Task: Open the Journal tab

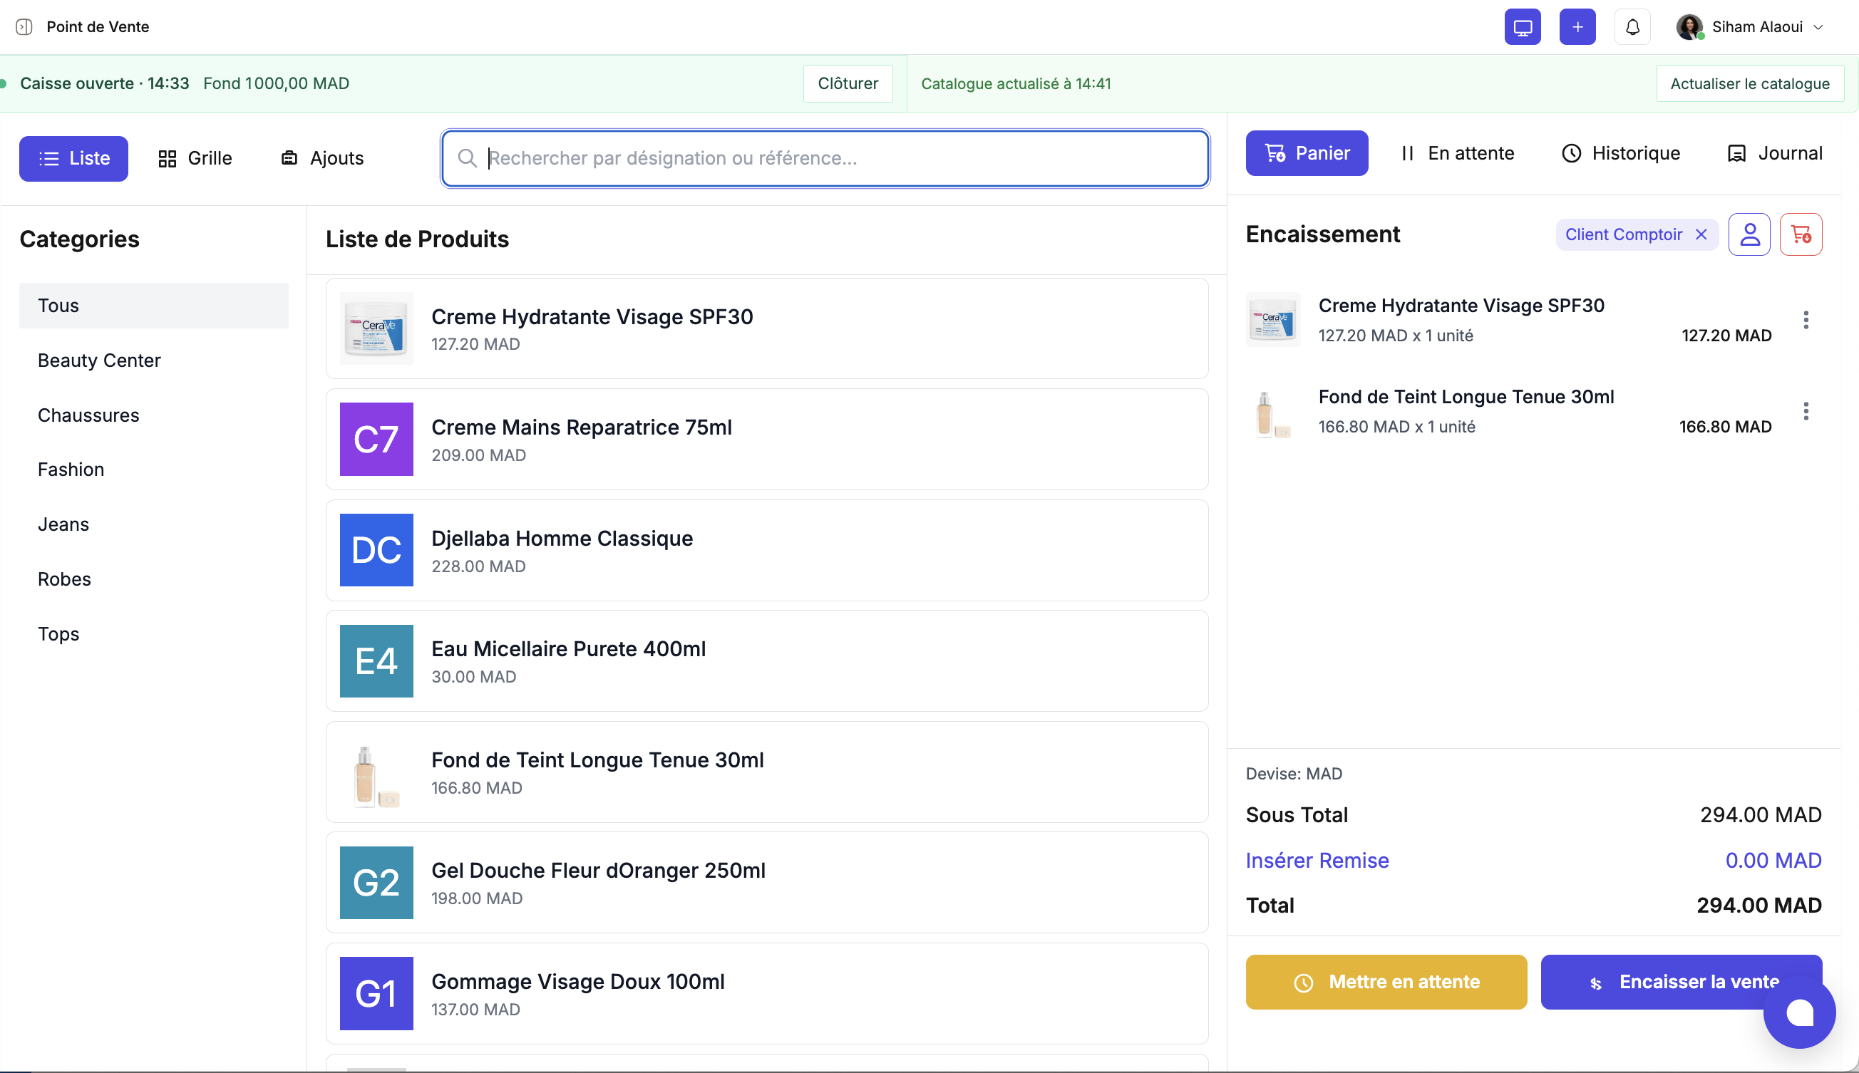Action: coord(1775,153)
